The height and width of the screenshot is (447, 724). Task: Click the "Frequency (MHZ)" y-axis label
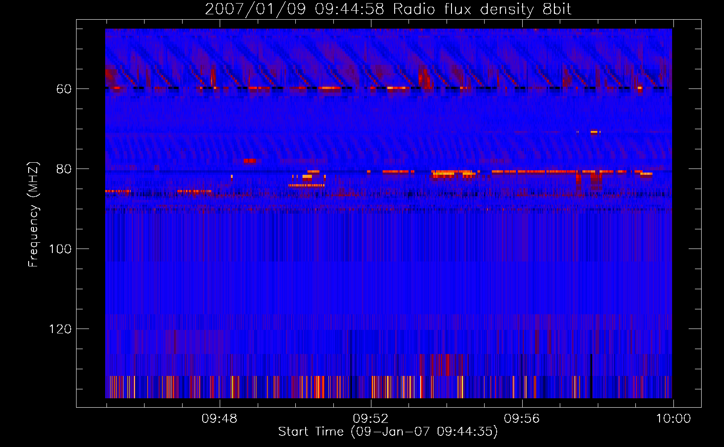tap(34, 215)
